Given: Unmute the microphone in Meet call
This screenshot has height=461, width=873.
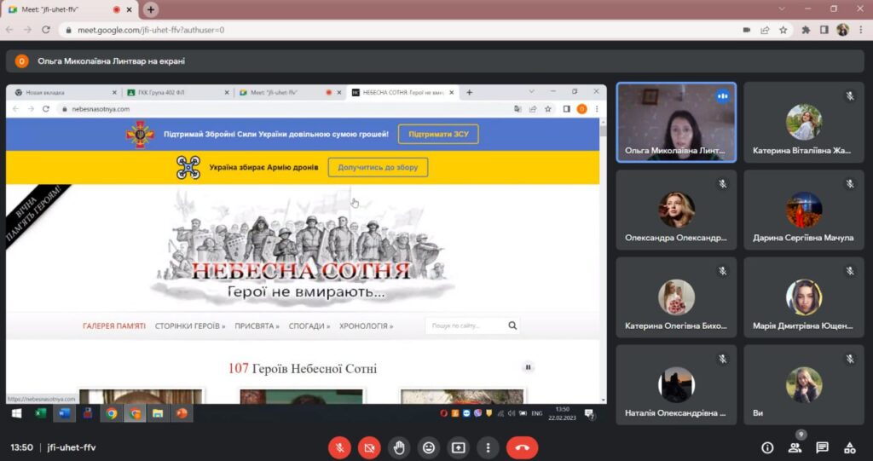Looking at the screenshot, I should coord(339,447).
